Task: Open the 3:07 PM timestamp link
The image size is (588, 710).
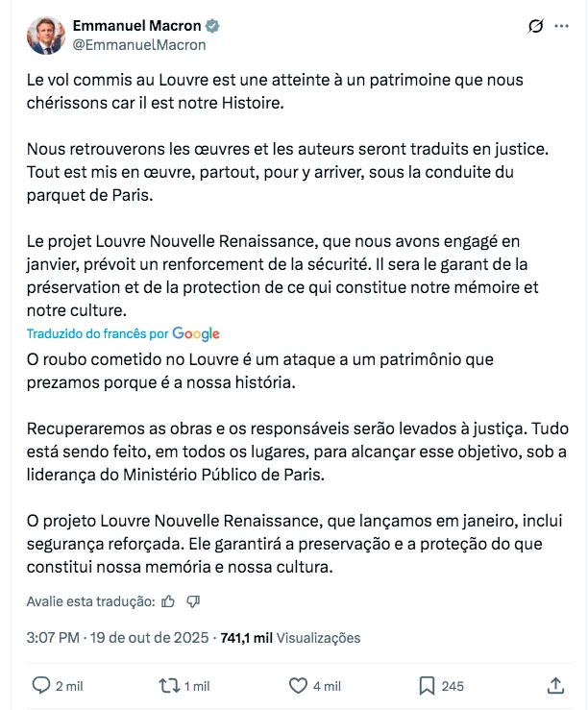Action: [51, 637]
